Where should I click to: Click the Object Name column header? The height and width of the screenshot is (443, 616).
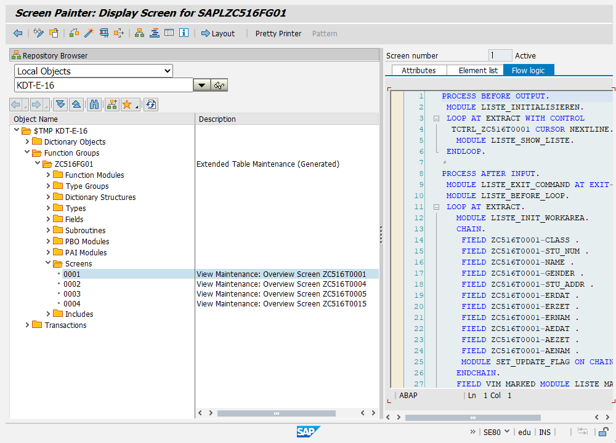click(x=102, y=119)
